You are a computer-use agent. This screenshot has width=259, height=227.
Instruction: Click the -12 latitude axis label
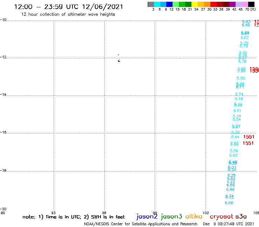click(3, 57)
